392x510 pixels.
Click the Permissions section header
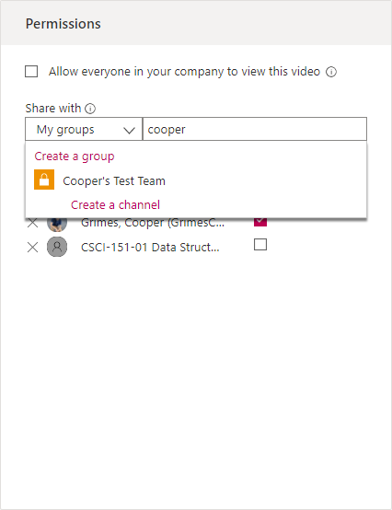tap(63, 24)
